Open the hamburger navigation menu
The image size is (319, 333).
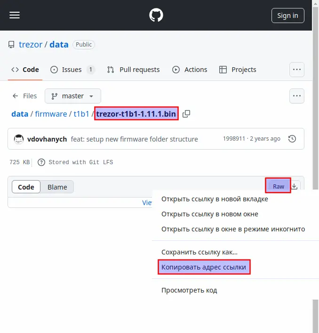point(15,15)
